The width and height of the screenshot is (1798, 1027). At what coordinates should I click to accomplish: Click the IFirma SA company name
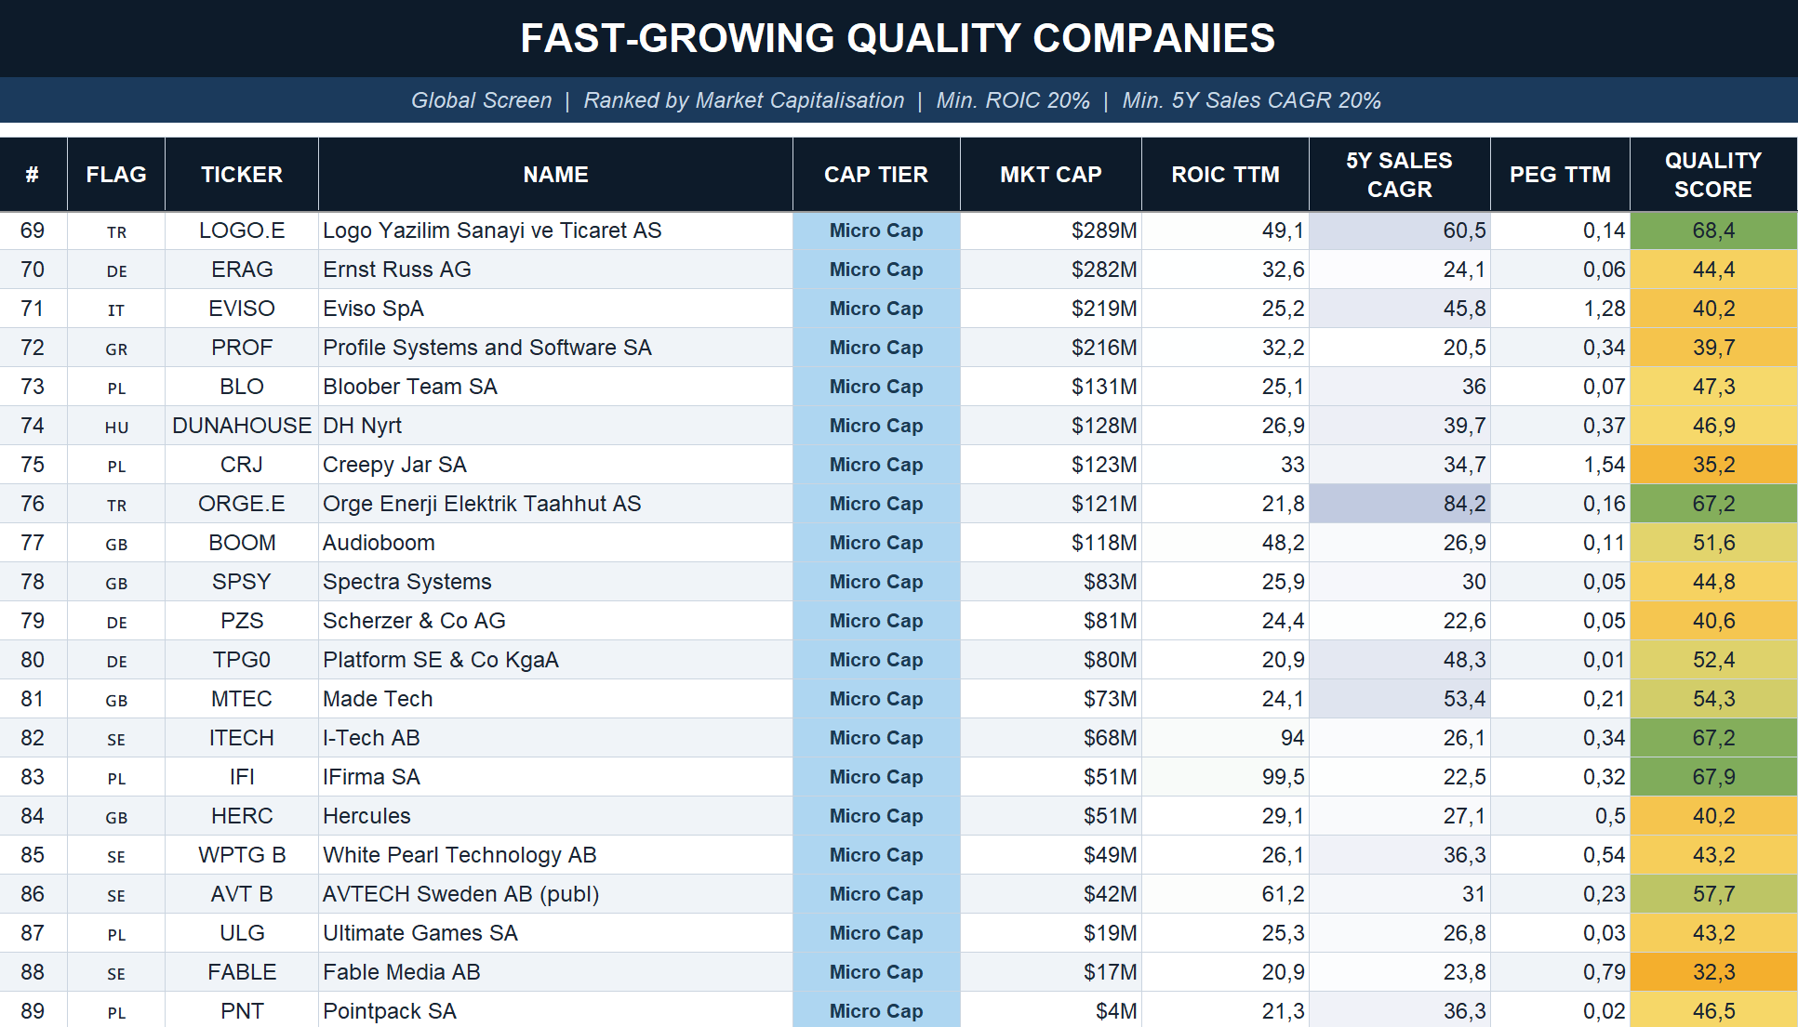[x=371, y=777]
